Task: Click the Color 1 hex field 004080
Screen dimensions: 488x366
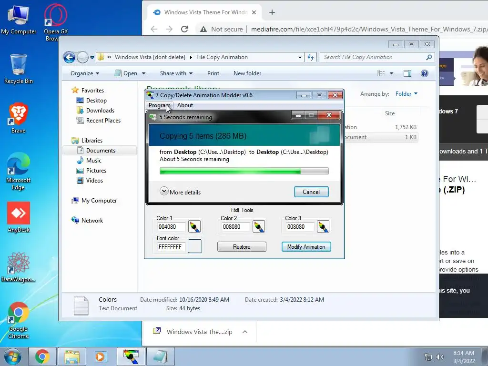Action: tap(171, 227)
